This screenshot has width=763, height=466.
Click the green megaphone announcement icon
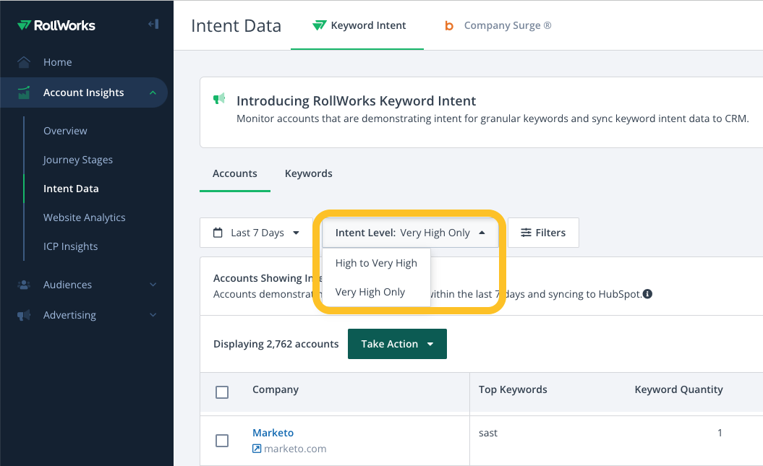(219, 99)
